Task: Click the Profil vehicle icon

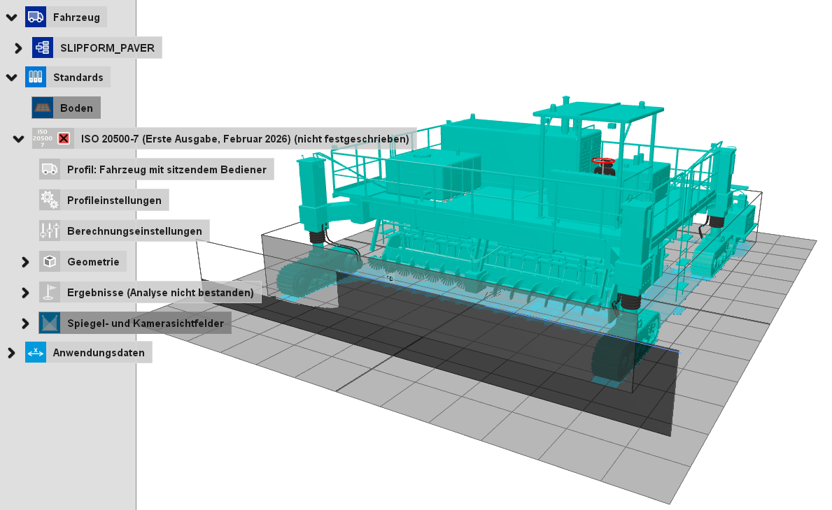Action: (50, 170)
